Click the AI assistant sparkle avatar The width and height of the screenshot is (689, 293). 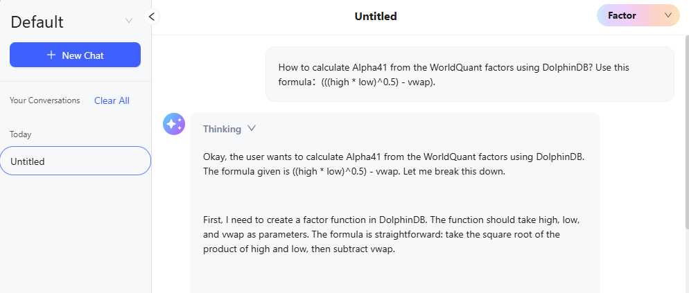tap(174, 124)
